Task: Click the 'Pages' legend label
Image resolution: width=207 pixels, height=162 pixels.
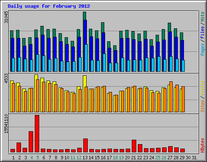Action: pos(203,49)
